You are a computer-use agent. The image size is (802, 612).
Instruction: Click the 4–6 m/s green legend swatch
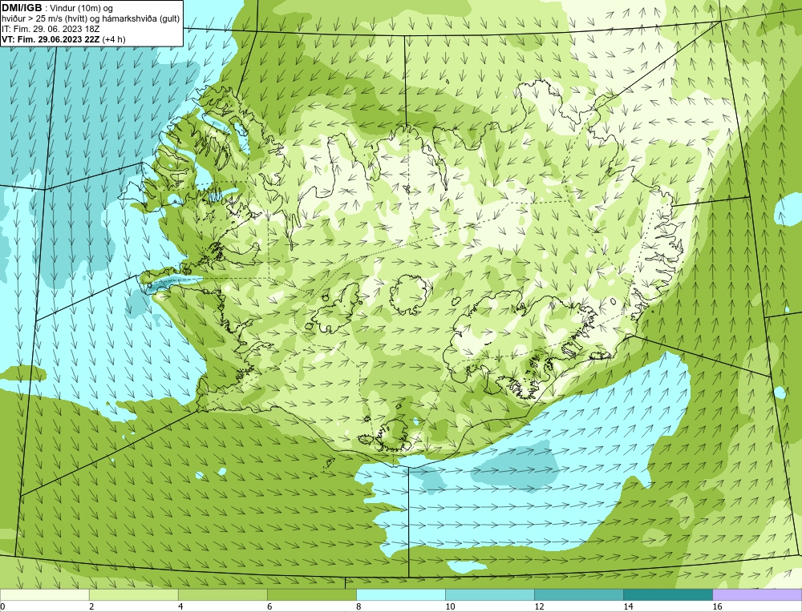point(222,594)
